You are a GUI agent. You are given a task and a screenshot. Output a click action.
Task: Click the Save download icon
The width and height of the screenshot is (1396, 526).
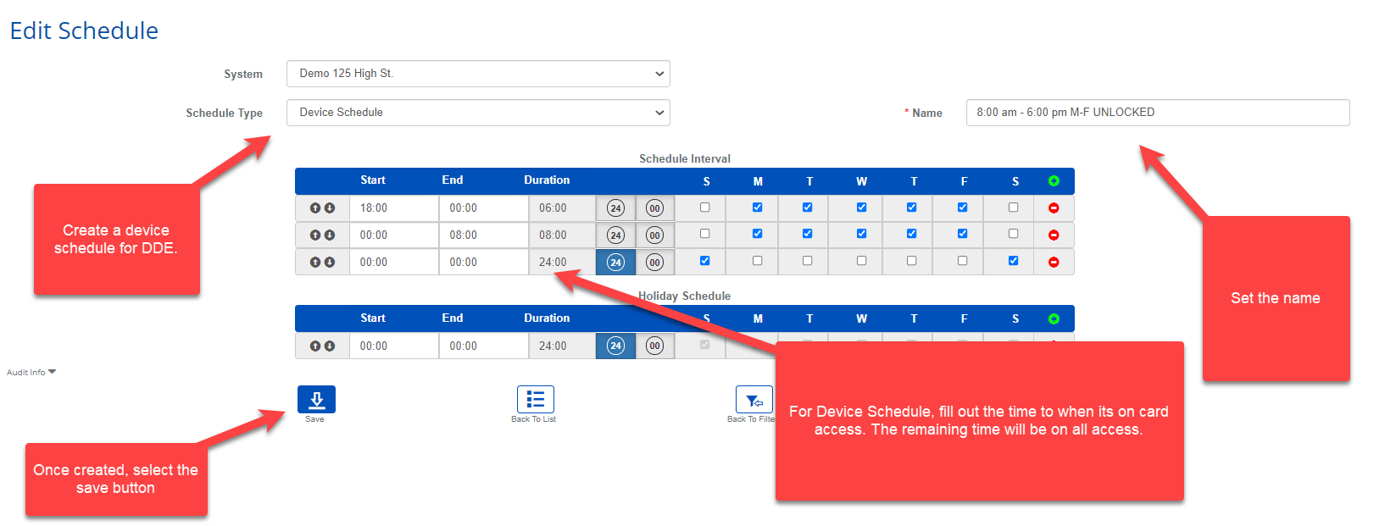click(x=316, y=400)
